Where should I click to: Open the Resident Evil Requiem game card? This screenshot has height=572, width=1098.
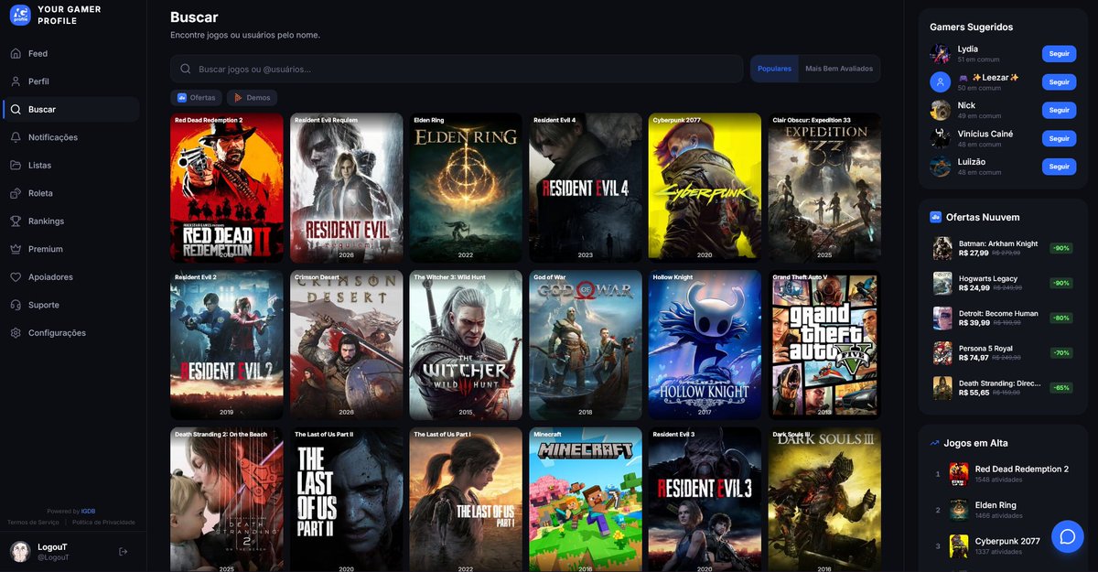pyautogui.click(x=347, y=188)
